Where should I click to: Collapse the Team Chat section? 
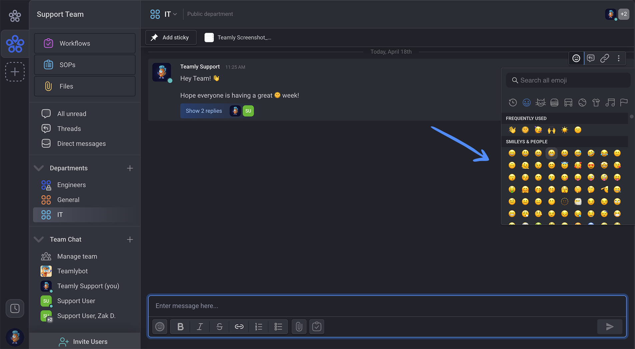[x=39, y=239]
